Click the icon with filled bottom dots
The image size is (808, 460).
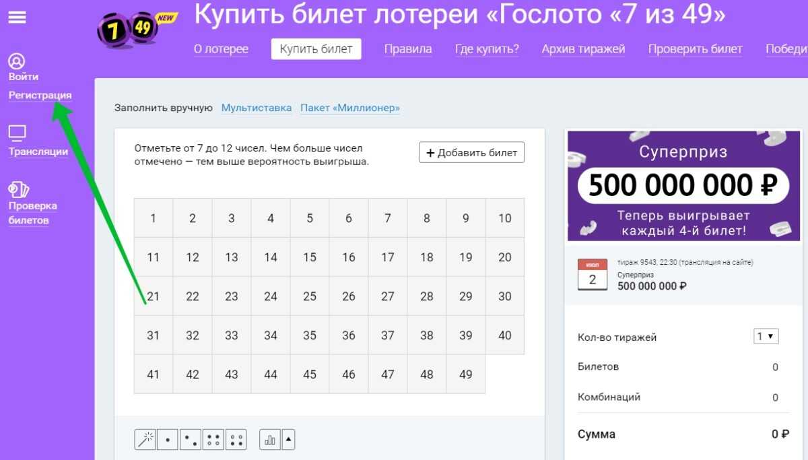[x=236, y=440]
